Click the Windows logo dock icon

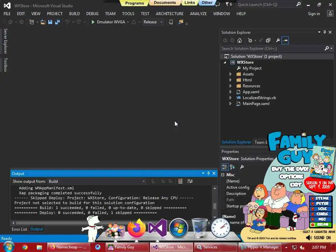178,228
